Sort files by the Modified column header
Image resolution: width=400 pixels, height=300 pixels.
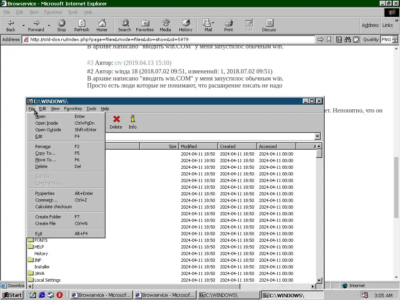(198, 146)
